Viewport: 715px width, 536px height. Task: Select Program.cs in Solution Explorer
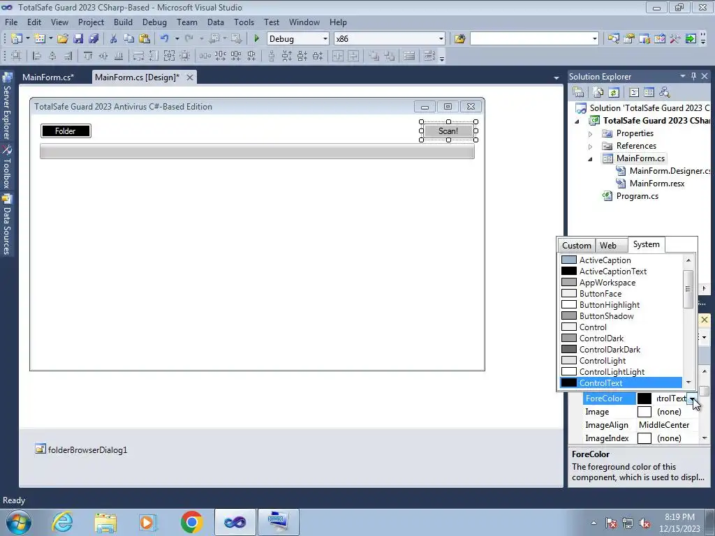(x=637, y=196)
